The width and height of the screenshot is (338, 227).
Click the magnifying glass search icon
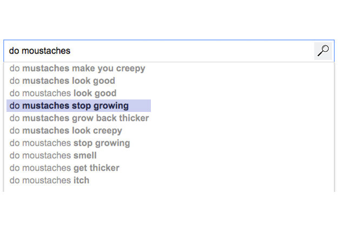(x=323, y=51)
